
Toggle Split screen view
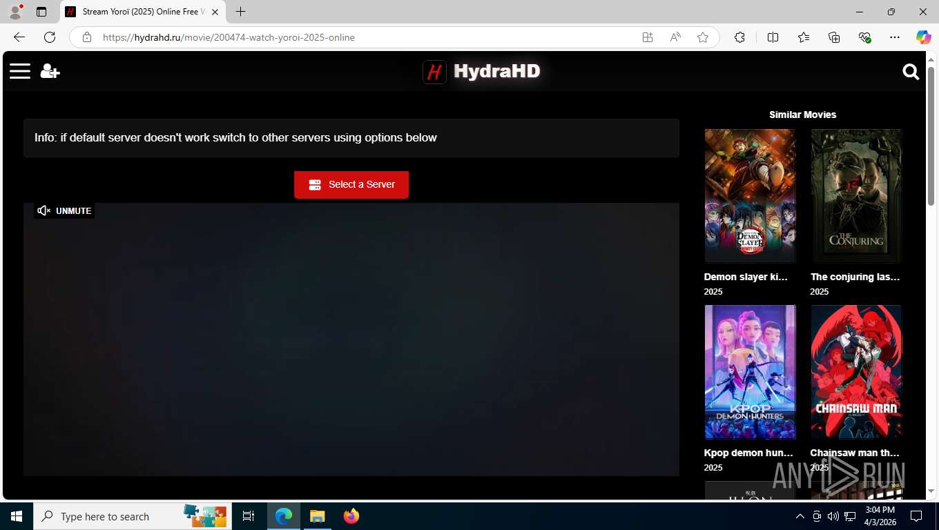click(x=773, y=37)
